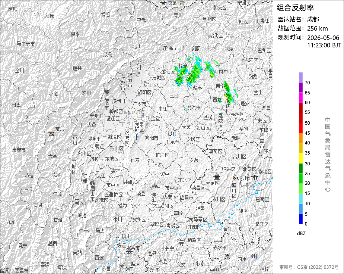Screen dimensions: 344x274
Task: Click the 简阳市 map label
Action: click(x=152, y=138)
